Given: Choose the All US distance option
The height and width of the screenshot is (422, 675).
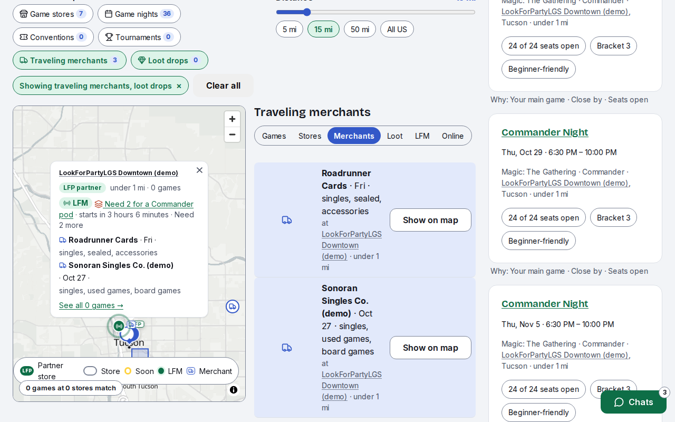Looking at the screenshot, I should (x=397, y=29).
